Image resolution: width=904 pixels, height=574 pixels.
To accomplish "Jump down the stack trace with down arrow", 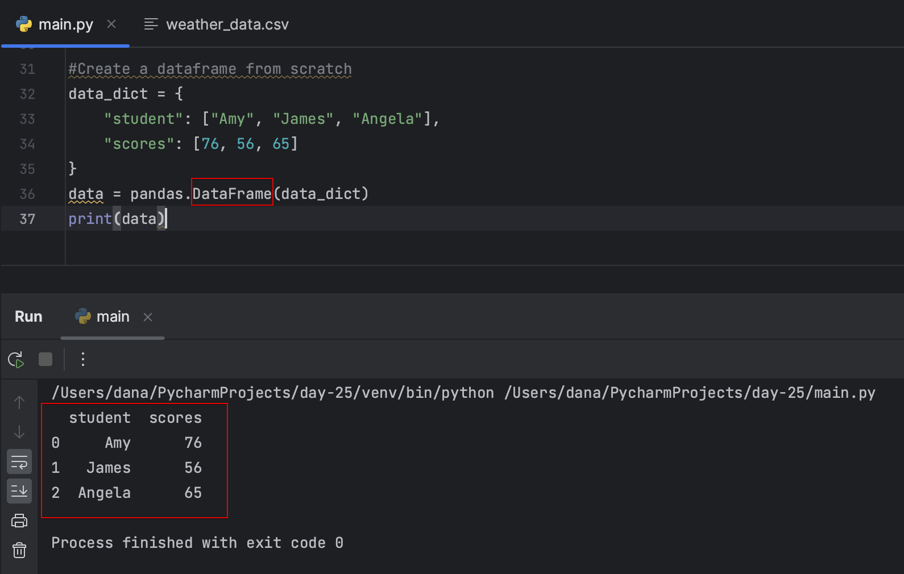I will (x=19, y=432).
